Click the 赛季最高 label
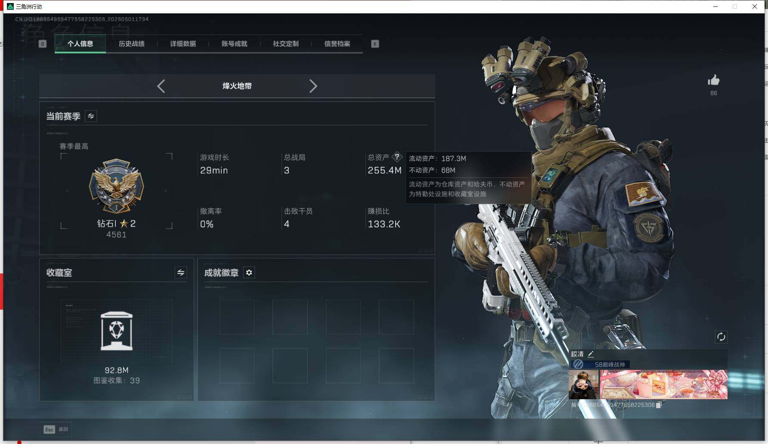Viewport: 768px width, 444px height. (x=74, y=146)
